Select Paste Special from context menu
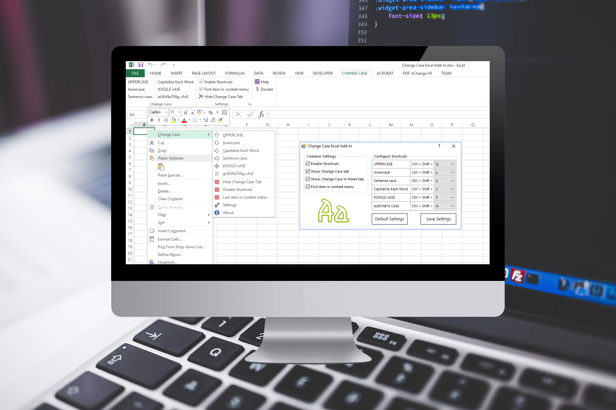The height and width of the screenshot is (410, 616). (170, 175)
